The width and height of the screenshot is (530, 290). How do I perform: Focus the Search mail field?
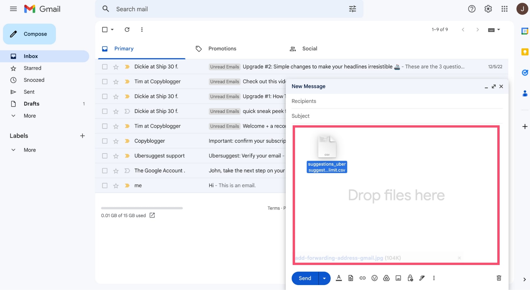point(230,9)
